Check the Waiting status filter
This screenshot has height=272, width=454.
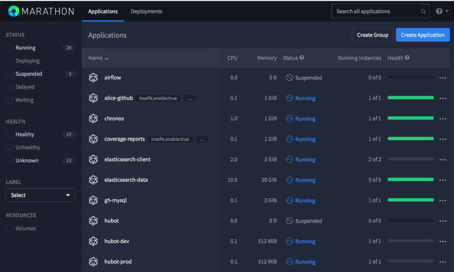(x=9, y=100)
